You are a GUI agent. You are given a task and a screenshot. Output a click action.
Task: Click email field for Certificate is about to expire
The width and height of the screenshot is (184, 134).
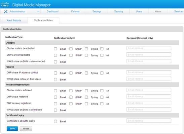(149, 121)
